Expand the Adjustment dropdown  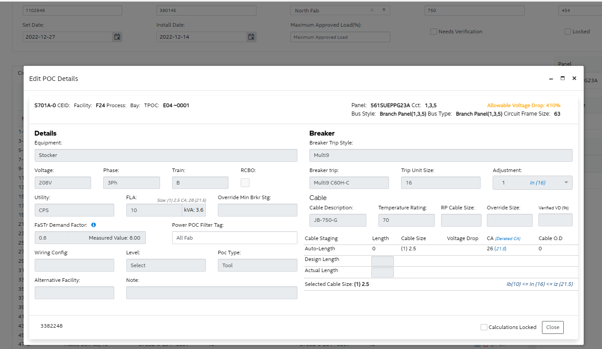(566, 183)
